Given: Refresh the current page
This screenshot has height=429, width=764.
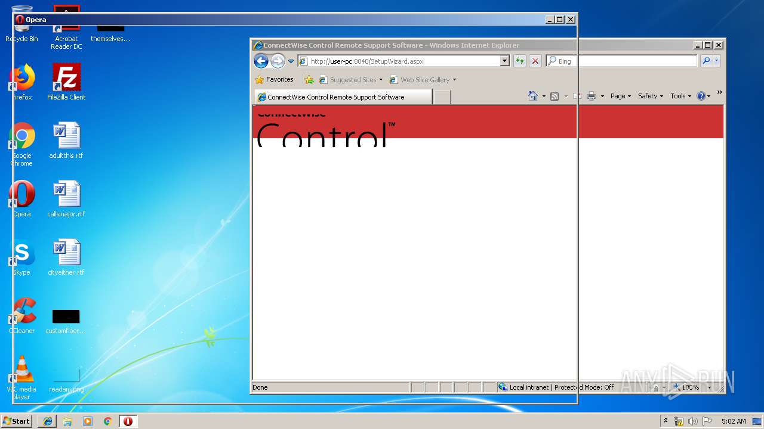Looking at the screenshot, I should (x=520, y=61).
